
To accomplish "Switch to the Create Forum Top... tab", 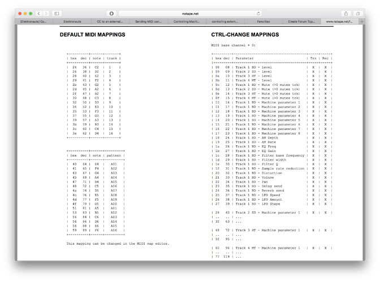I will tap(301, 21).
